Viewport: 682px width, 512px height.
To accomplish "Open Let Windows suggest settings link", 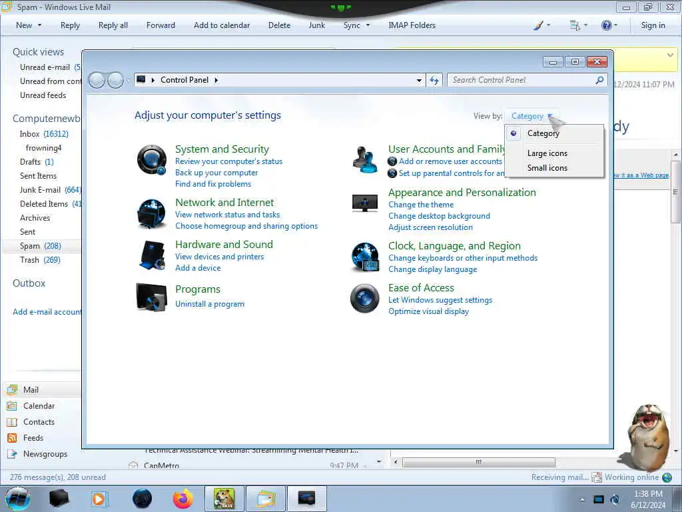I will 440,300.
